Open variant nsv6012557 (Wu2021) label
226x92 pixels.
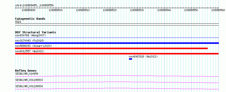click(30, 51)
